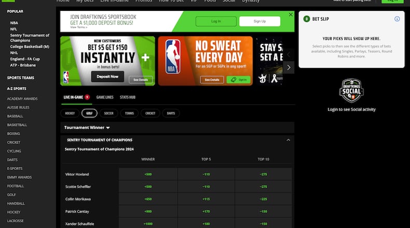Open NHL in Popular sidebar
Viewport: 410px width, 228px height.
tap(14, 53)
